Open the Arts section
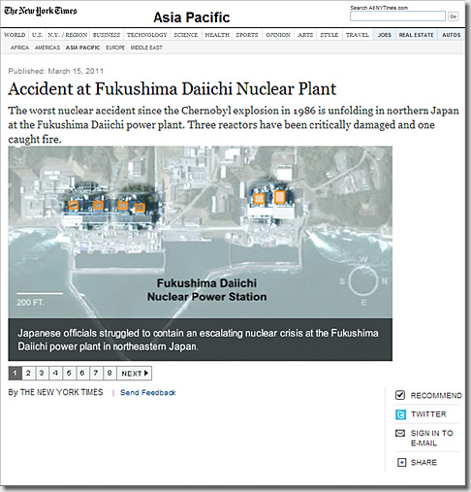 tap(305, 35)
